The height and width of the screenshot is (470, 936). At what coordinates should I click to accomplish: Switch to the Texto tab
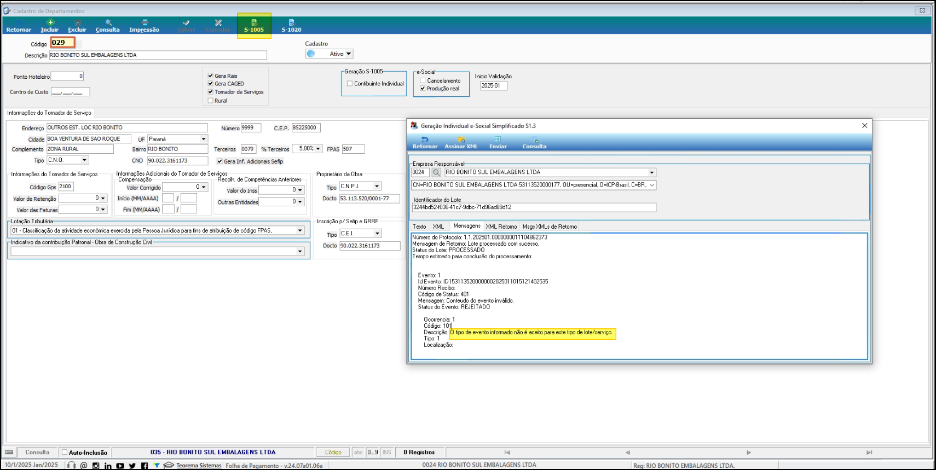click(419, 227)
